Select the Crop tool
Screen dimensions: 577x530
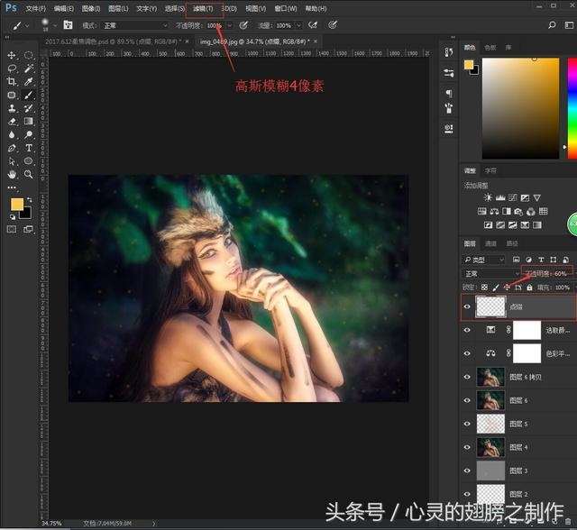12,82
